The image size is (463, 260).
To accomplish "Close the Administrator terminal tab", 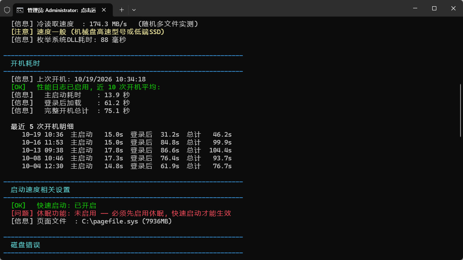I will pos(104,10).
